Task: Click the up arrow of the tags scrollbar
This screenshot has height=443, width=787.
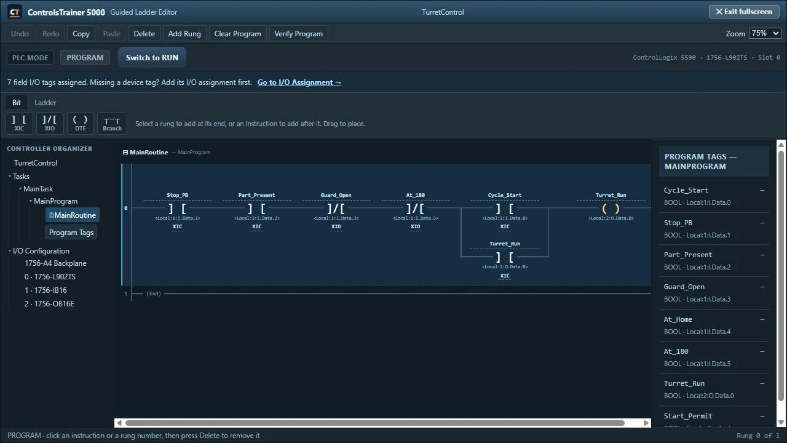Action: coord(781,145)
